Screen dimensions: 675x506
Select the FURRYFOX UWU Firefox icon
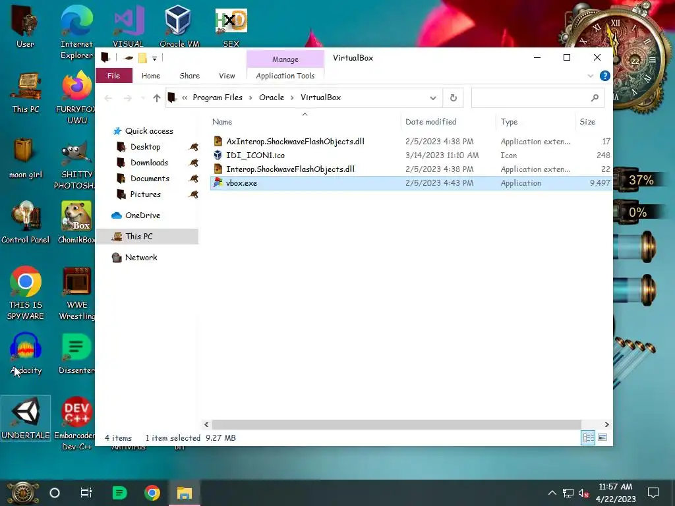tap(76, 98)
